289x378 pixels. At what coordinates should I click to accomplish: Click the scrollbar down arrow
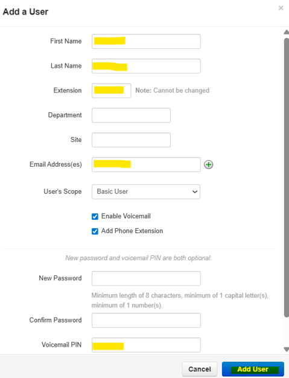tap(287, 349)
